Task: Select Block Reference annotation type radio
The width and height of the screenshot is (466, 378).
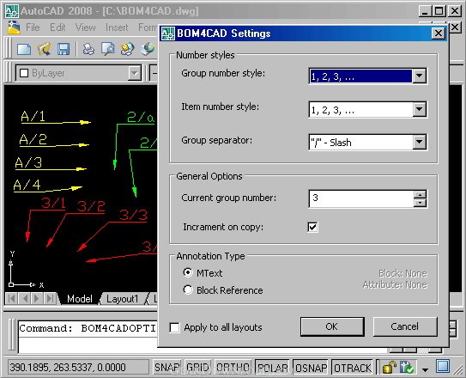Action: click(x=188, y=290)
